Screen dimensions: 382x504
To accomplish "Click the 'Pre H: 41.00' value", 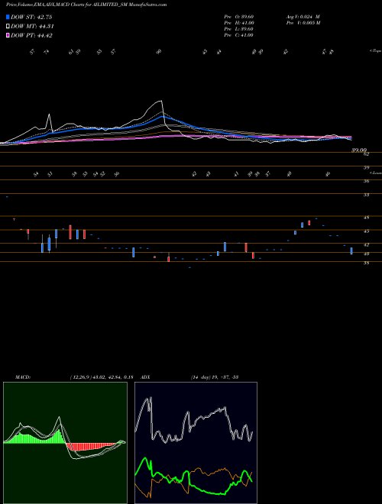I will click(239, 22).
